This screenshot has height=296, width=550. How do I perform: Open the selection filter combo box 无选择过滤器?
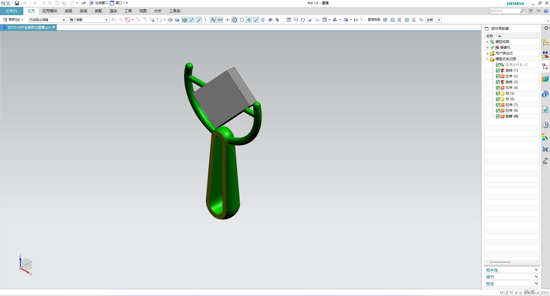(47, 20)
